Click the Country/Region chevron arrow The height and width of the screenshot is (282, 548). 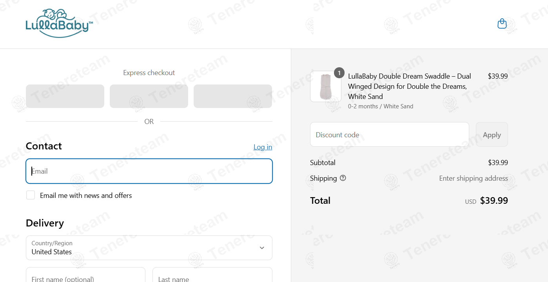click(x=262, y=248)
